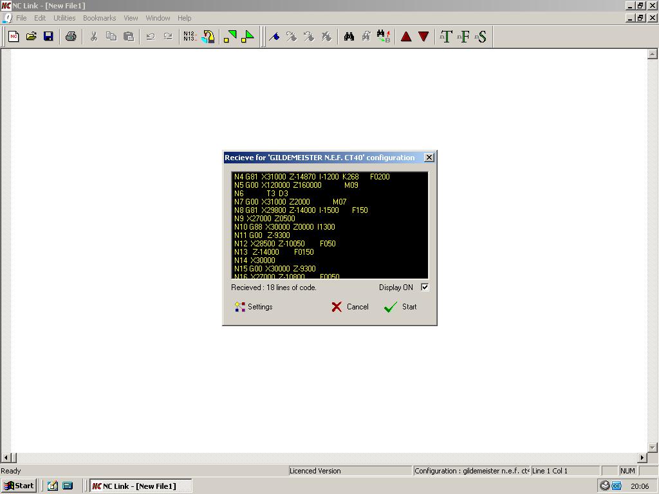Create a new NC file from toolbar

click(x=14, y=37)
